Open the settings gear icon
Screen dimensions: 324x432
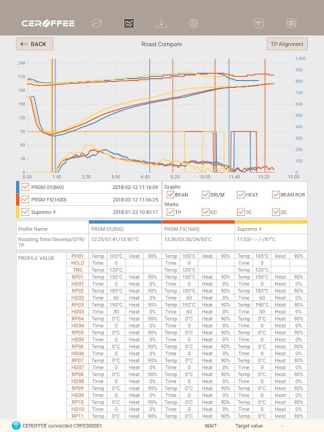pyautogui.click(x=194, y=23)
